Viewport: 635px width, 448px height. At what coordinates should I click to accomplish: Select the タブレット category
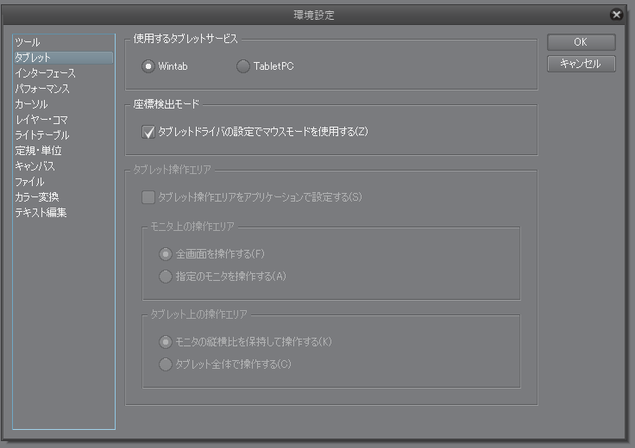[x=64, y=58]
